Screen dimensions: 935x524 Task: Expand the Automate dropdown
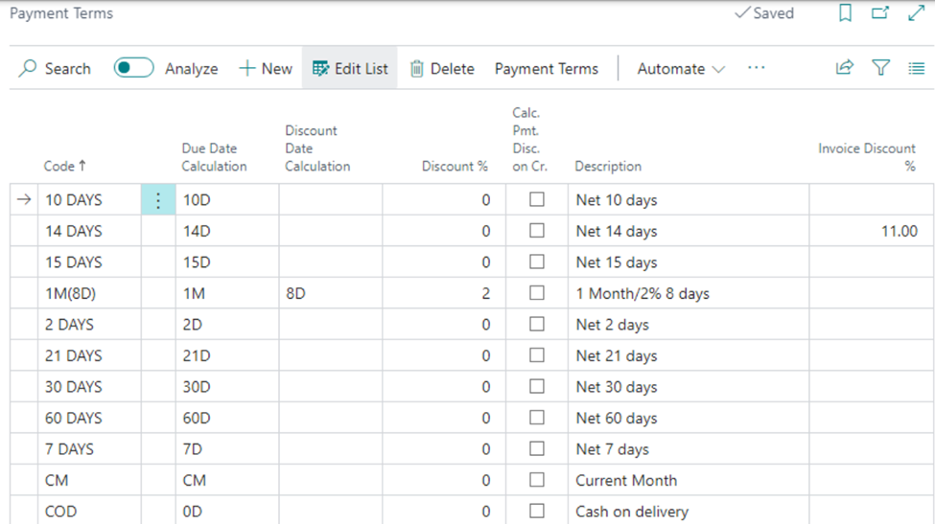681,68
